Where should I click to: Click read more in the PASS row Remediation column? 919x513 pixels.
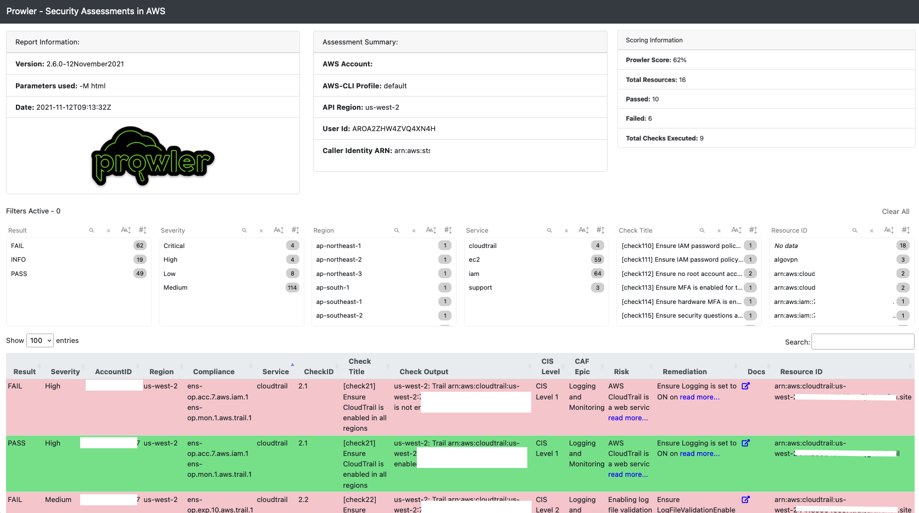click(699, 453)
